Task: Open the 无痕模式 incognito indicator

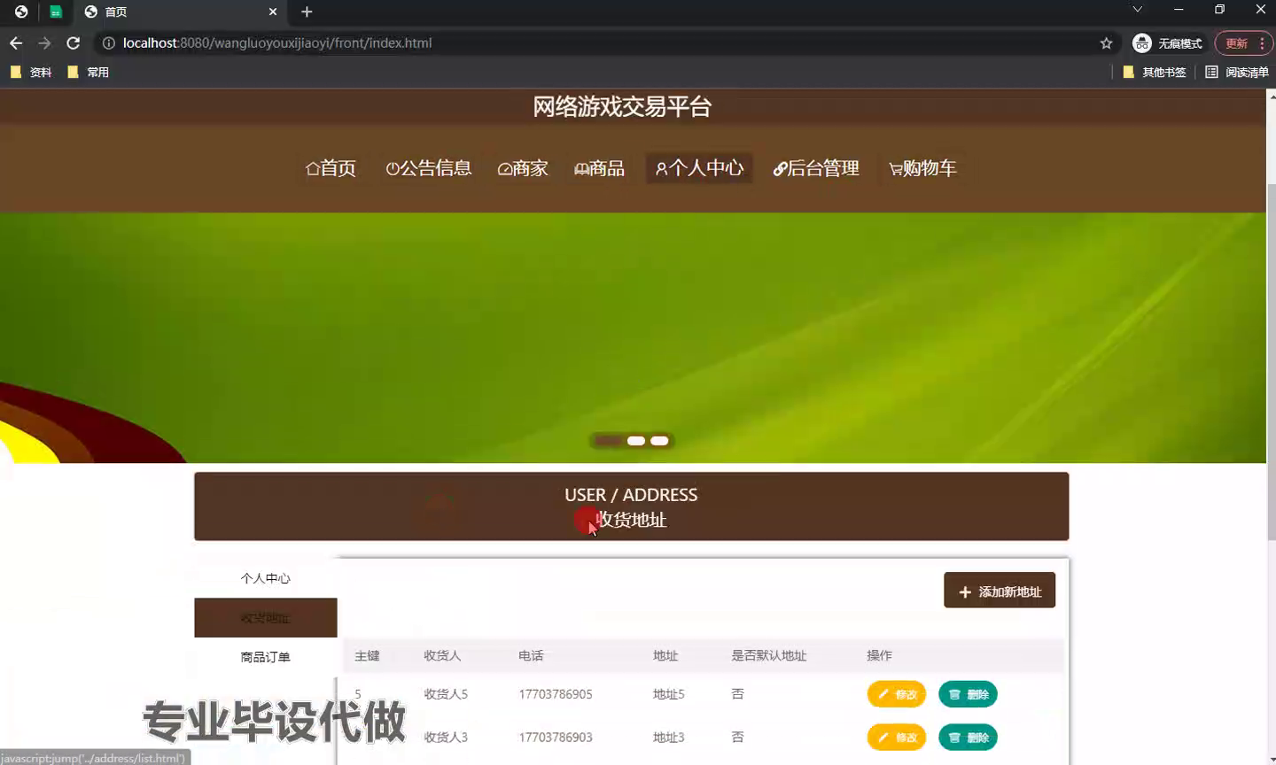Action: coord(1168,43)
